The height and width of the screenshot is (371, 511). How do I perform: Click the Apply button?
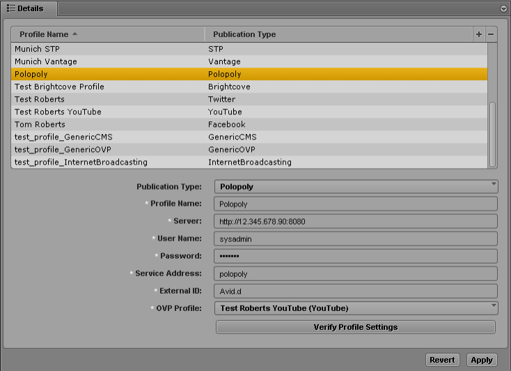pos(482,360)
